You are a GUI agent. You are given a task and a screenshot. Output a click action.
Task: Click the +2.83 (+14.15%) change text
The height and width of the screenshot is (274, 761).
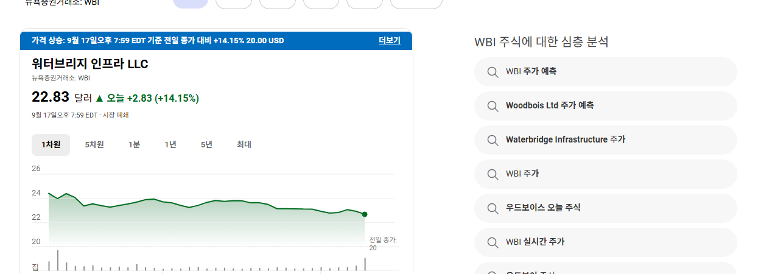tap(163, 98)
